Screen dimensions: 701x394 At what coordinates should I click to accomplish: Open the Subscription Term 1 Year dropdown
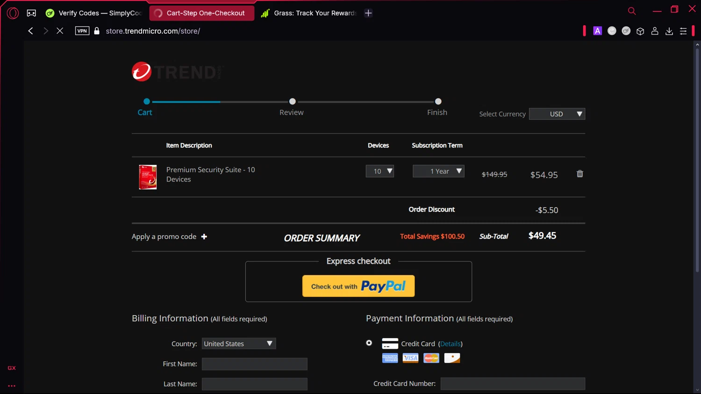point(438,171)
